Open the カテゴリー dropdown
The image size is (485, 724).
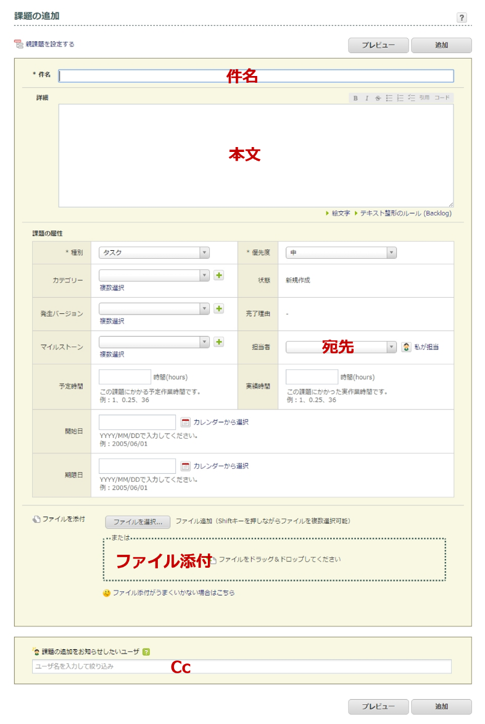click(x=154, y=275)
